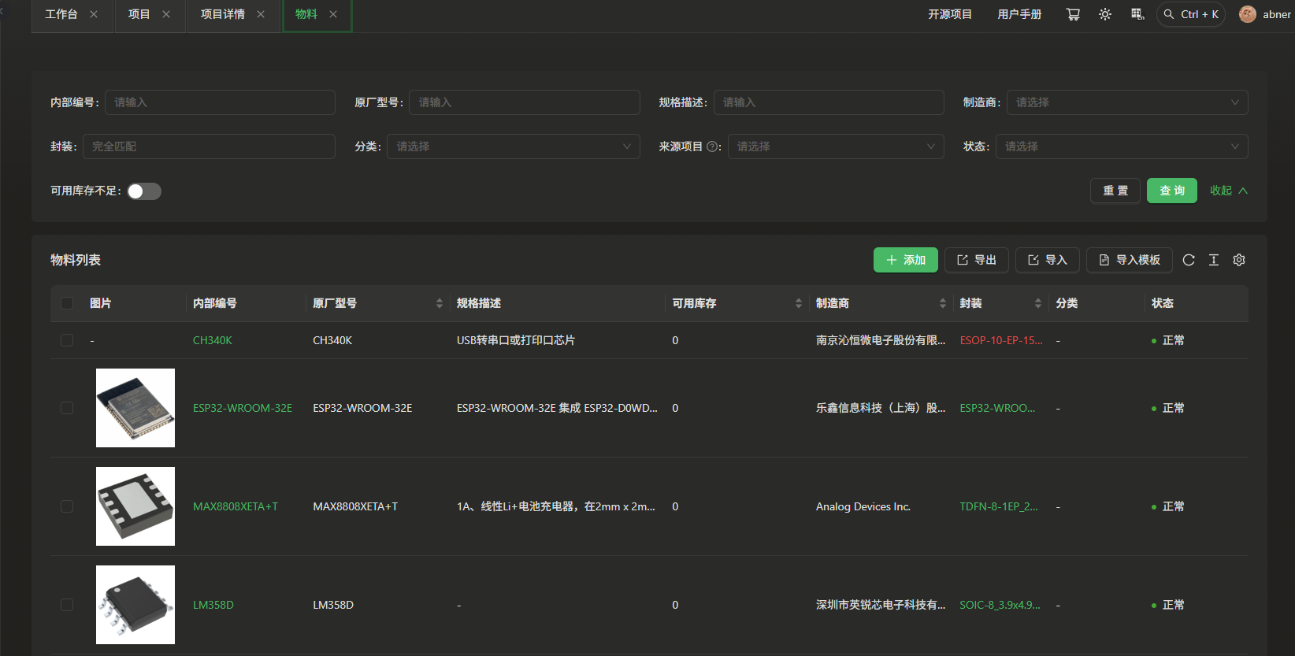Open the shopping cart icon

[1073, 14]
